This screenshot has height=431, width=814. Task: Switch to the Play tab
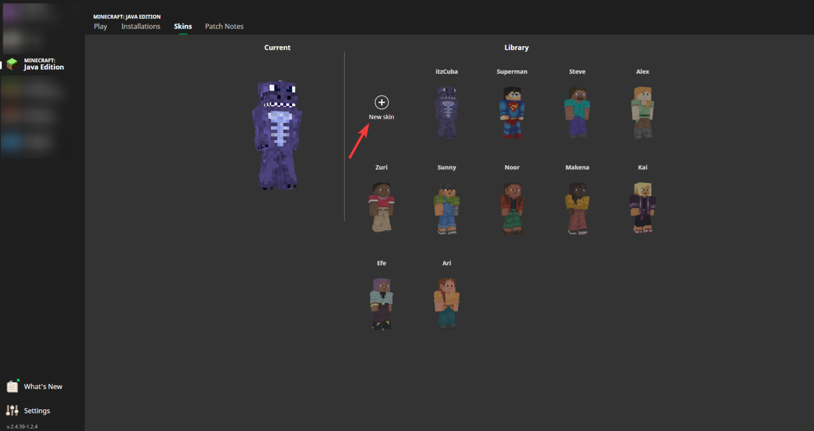click(x=100, y=26)
